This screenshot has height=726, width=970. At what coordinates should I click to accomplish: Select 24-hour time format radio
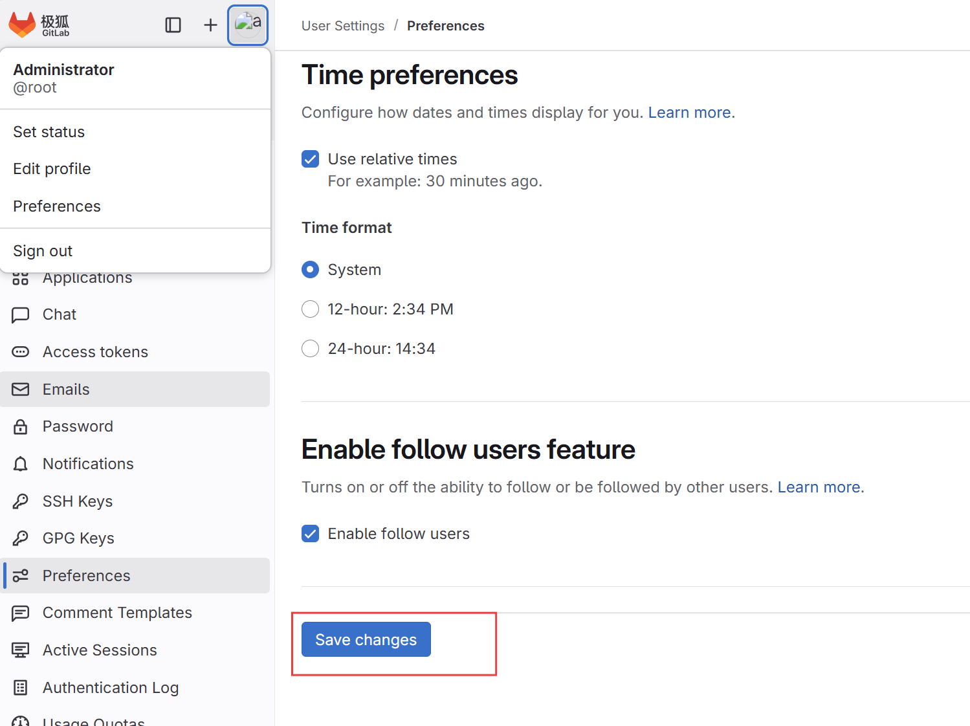pos(311,349)
